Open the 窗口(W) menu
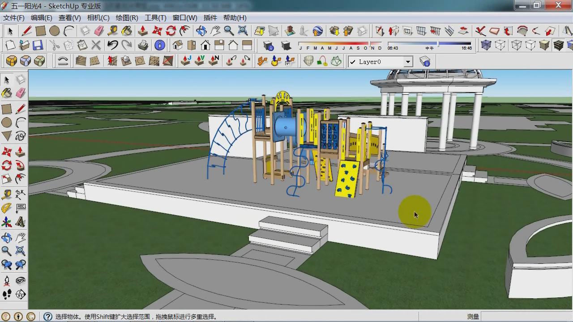The width and height of the screenshot is (573, 322). 185,17
